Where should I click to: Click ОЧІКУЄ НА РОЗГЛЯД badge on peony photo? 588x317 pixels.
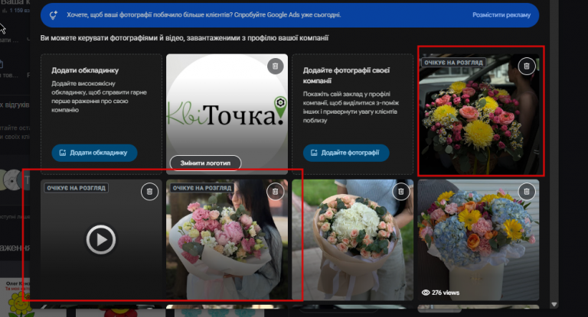pyautogui.click(x=202, y=188)
